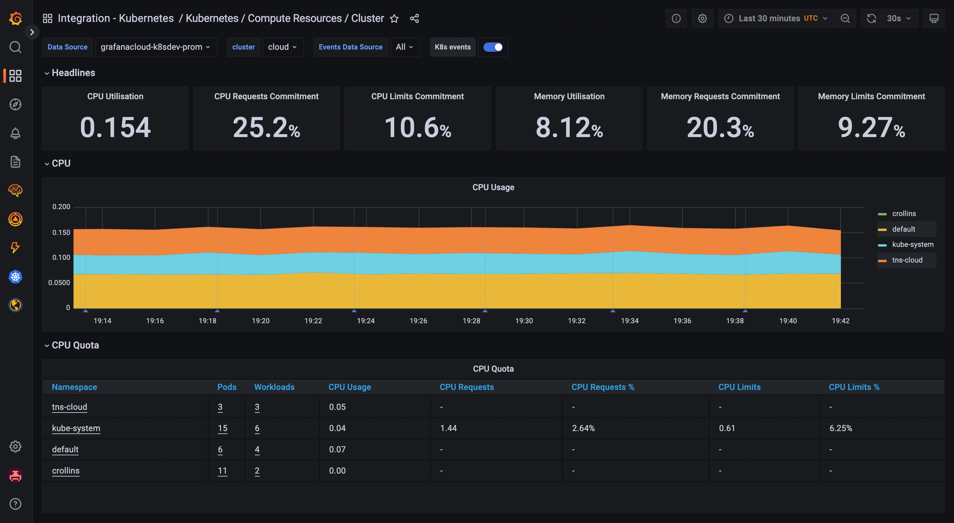Sort table by CPU Requests column header
Viewport: 954px width, 523px height.
pos(467,387)
